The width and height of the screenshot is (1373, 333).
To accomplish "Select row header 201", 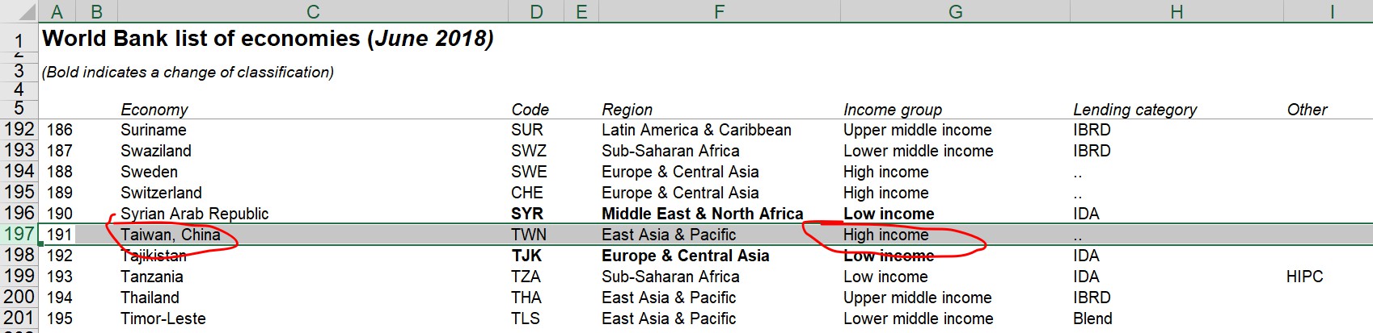I will point(19,318).
